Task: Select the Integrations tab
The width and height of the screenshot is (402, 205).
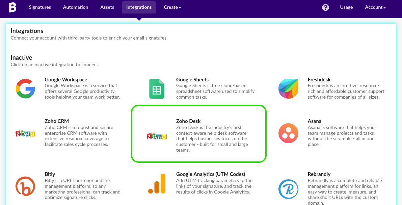Action: [x=139, y=7]
